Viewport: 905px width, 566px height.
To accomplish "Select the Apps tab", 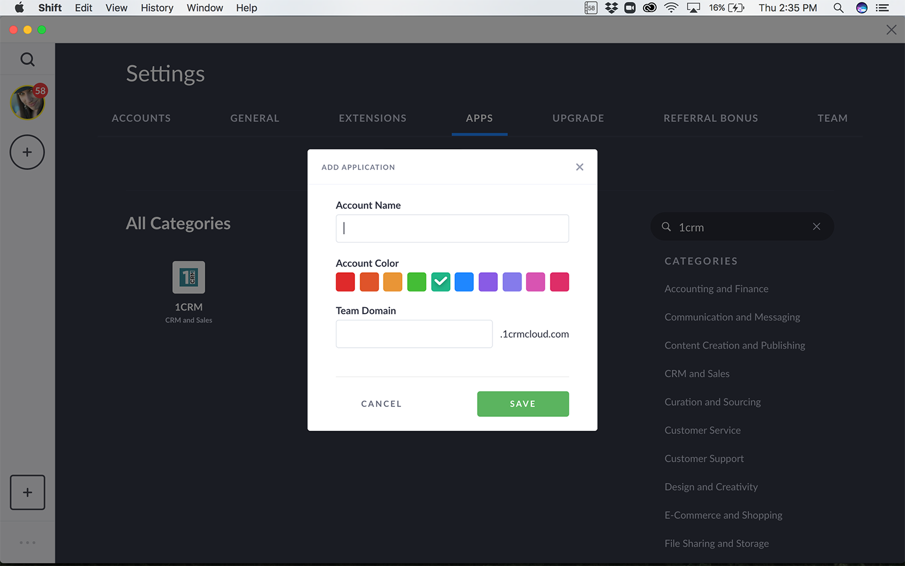I will pyautogui.click(x=479, y=118).
